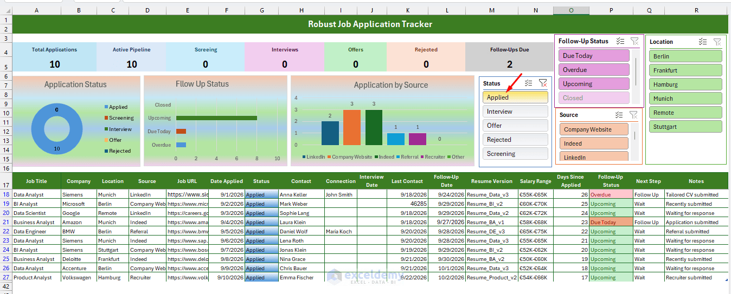Select the Deloitte company cell
Image resolution: width=731 pixels, height=294 pixels.
(x=79, y=259)
